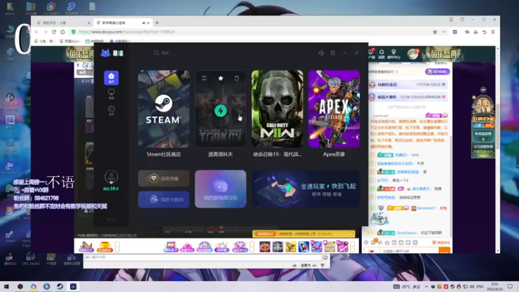Screen dimensions: 519x292
Task: Open settings sliders icon on Tarkov card
Action: pyautogui.click(x=204, y=78)
